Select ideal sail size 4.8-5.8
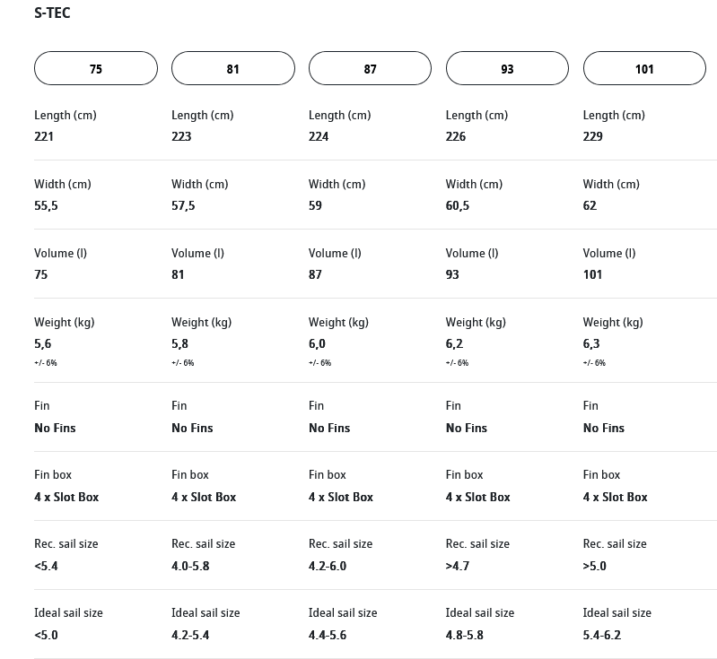This screenshot has width=717, height=659. pyautogui.click(x=465, y=635)
